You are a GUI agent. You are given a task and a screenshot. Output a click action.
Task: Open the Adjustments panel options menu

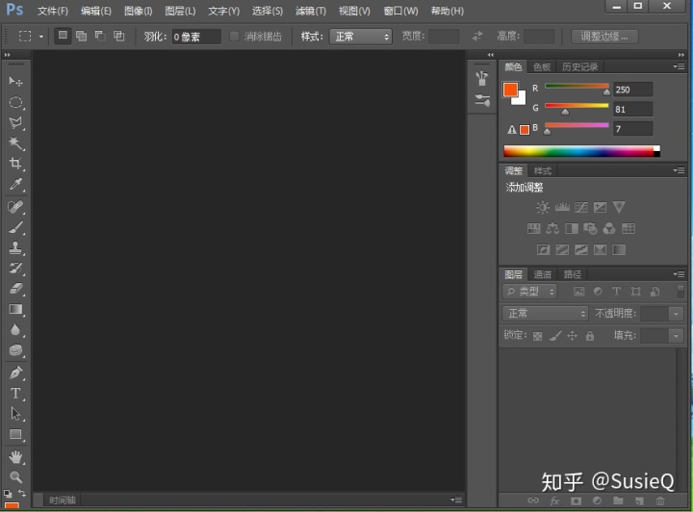(679, 170)
